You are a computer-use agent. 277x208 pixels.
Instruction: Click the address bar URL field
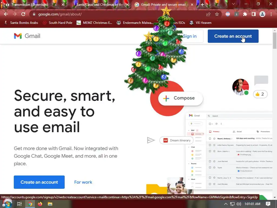117,14
